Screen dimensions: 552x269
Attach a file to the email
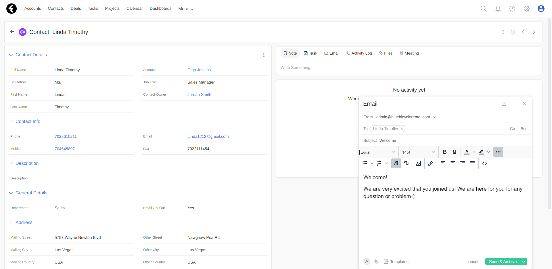pyautogui.click(x=376, y=262)
